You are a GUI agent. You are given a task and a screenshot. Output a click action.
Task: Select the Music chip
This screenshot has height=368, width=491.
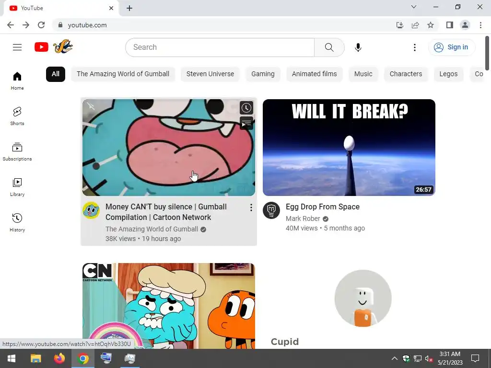tap(363, 74)
